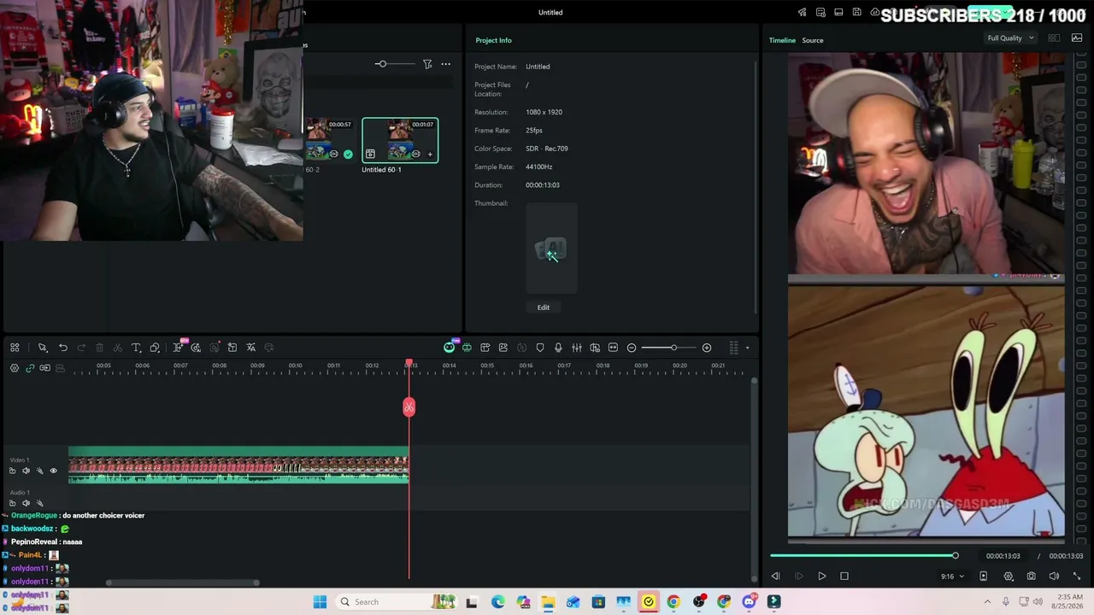Screen dimensions: 1094x615
Task: Toggle auto ripple link in timeline
Action: [x=30, y=368]
